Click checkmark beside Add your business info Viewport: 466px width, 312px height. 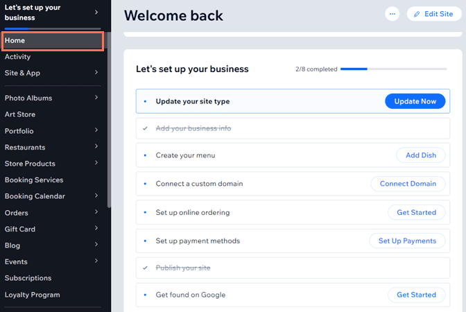click(145, 128)
